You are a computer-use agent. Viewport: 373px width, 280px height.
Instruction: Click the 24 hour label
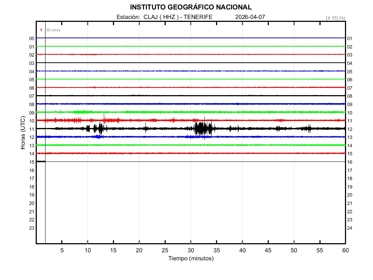pos(349,228)
